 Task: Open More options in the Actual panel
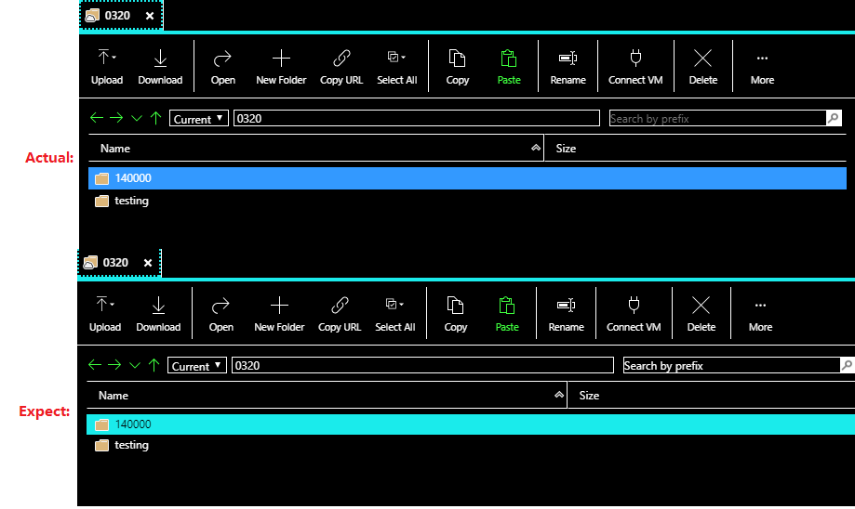(762, 68)
